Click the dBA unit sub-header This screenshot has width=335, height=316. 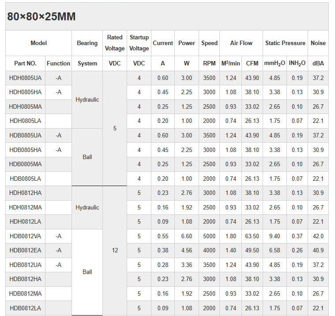318,63
